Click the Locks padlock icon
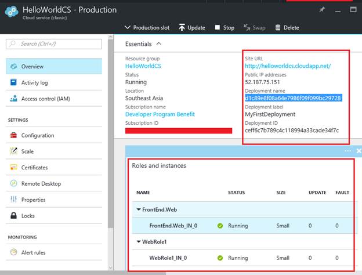Viewport: 362px width, 275px height. pyautogui.click(x=13, y=215)
